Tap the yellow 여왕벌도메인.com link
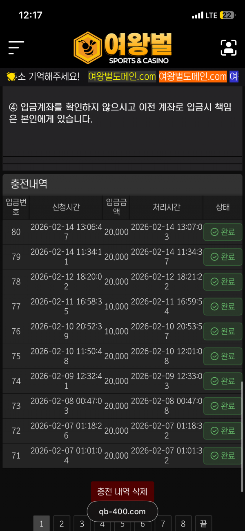 tap(122, 76)
